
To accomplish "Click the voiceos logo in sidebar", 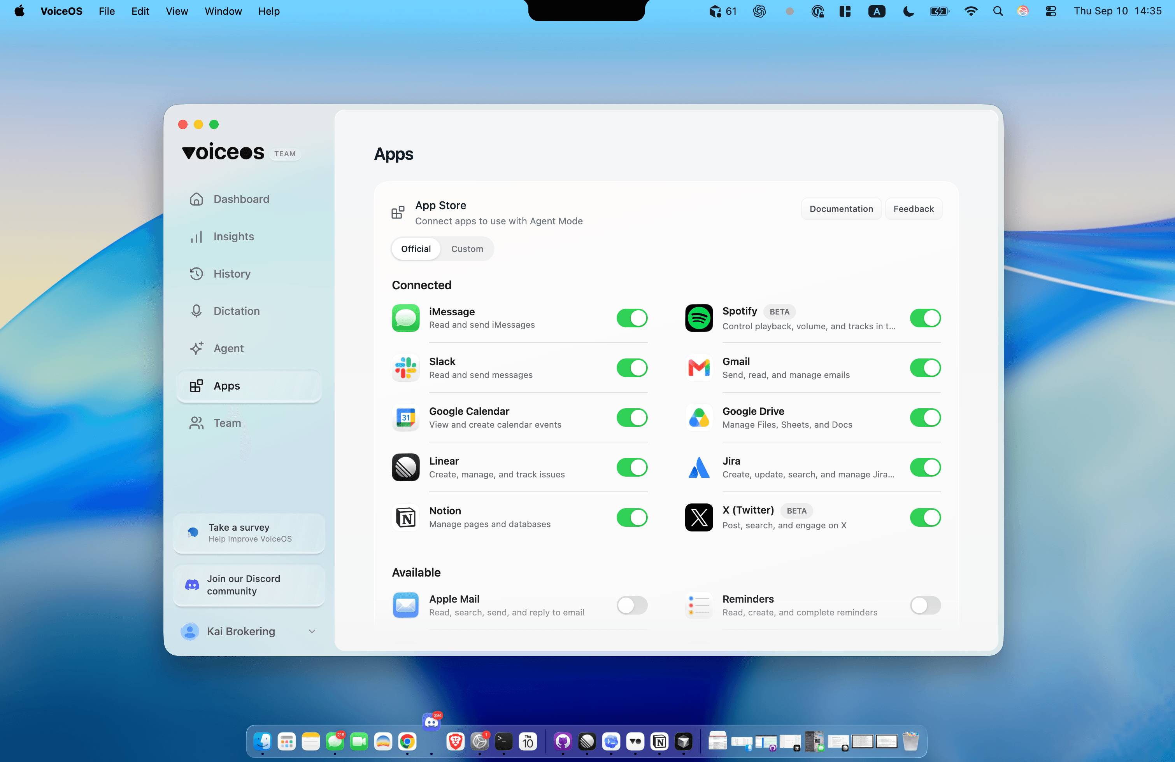I will tap(223, 151).
